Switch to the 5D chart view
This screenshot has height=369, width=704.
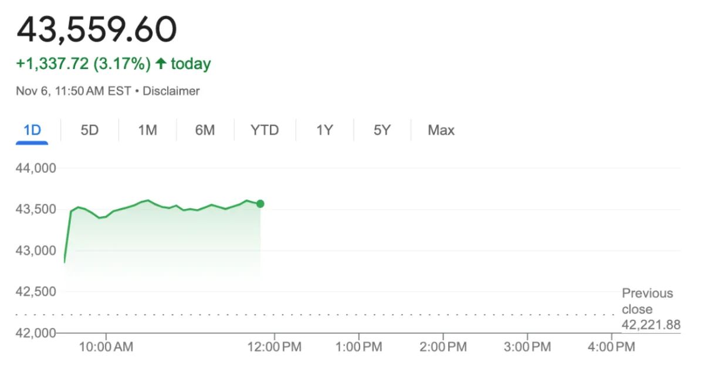[x=89, y=130]
